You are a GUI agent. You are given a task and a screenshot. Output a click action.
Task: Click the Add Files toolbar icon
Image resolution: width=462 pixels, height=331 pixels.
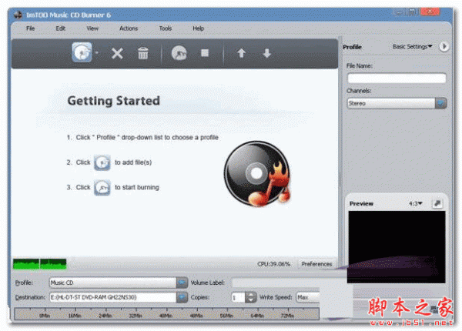(82, 52)
